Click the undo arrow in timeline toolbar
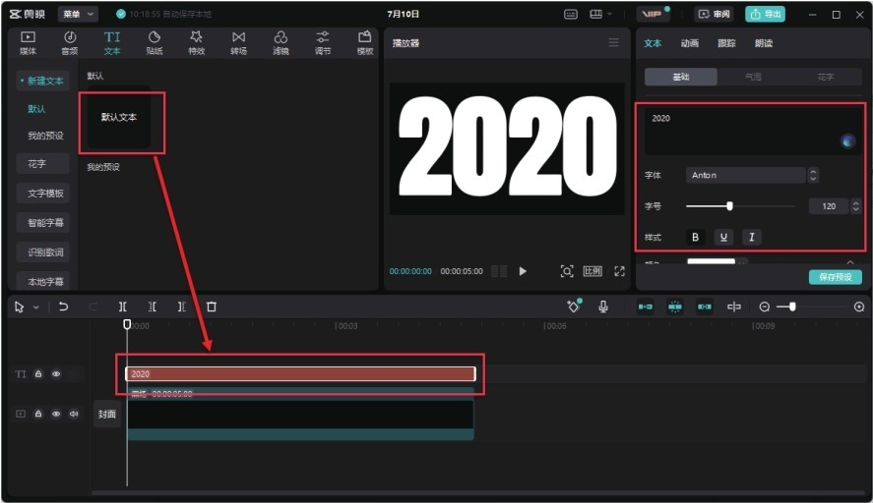The image size is (873, 503). tap(63, 307)
